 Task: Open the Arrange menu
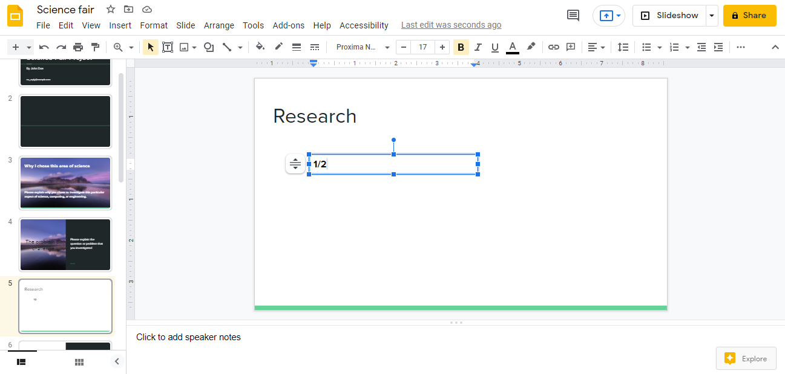pos(218,25)
